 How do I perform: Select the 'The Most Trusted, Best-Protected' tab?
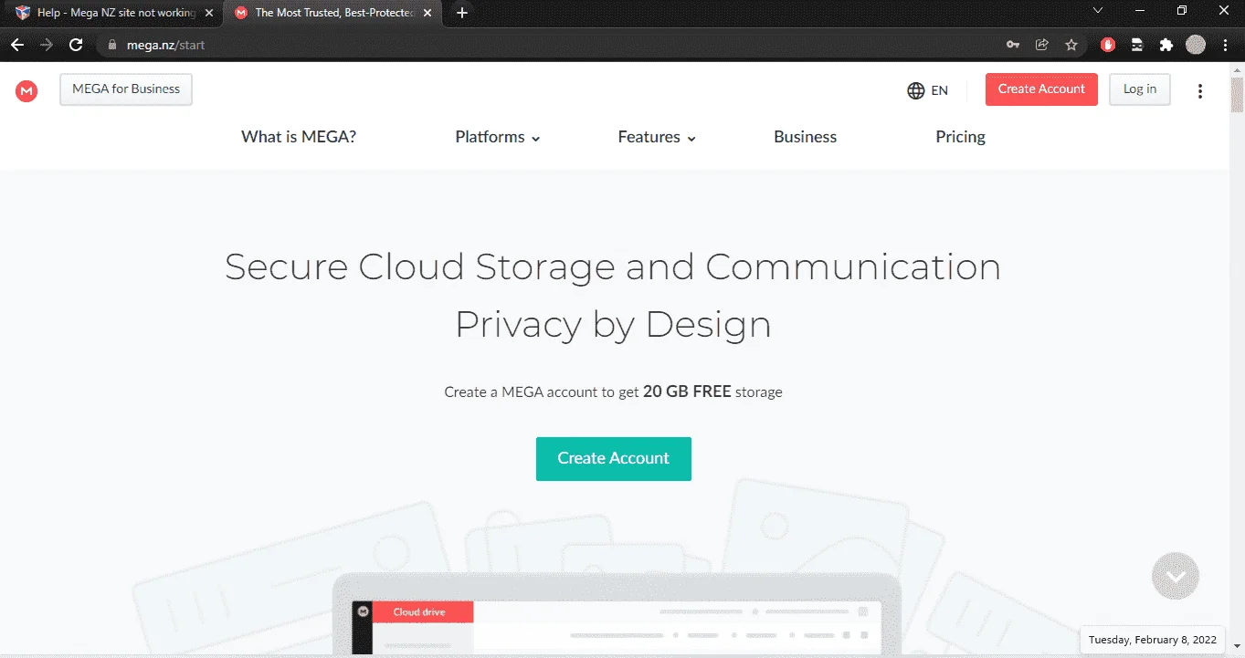coord(332,13)
